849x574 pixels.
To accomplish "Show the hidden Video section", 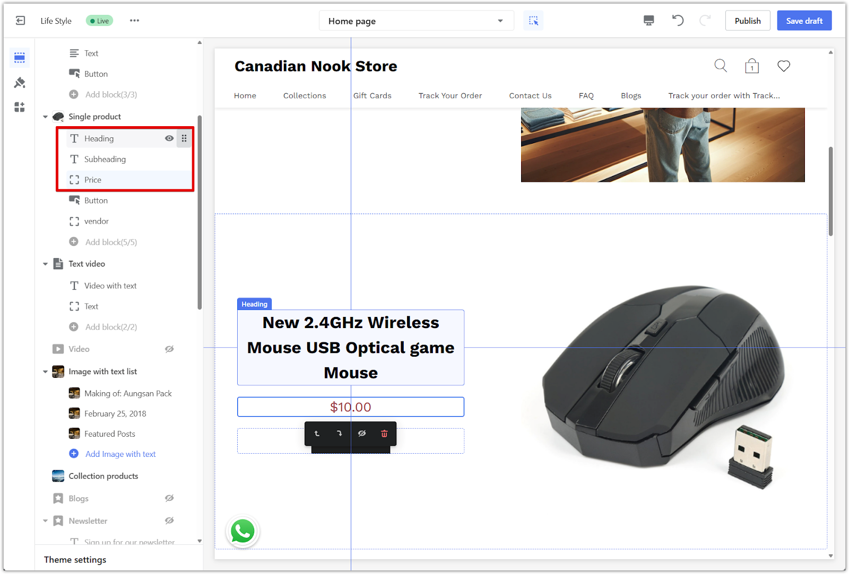I will pyautogui.click(x=169, y=349).
